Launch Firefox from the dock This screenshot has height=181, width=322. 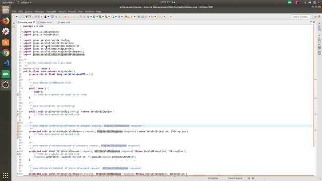(x=6, y=21)
